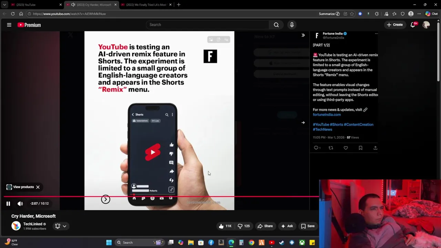Open browser extensions puzzle icon

click(377, 14)
